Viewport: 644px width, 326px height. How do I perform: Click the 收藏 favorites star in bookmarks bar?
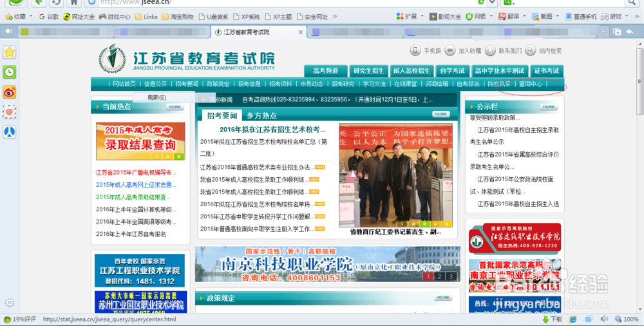(x=8, y=17)
